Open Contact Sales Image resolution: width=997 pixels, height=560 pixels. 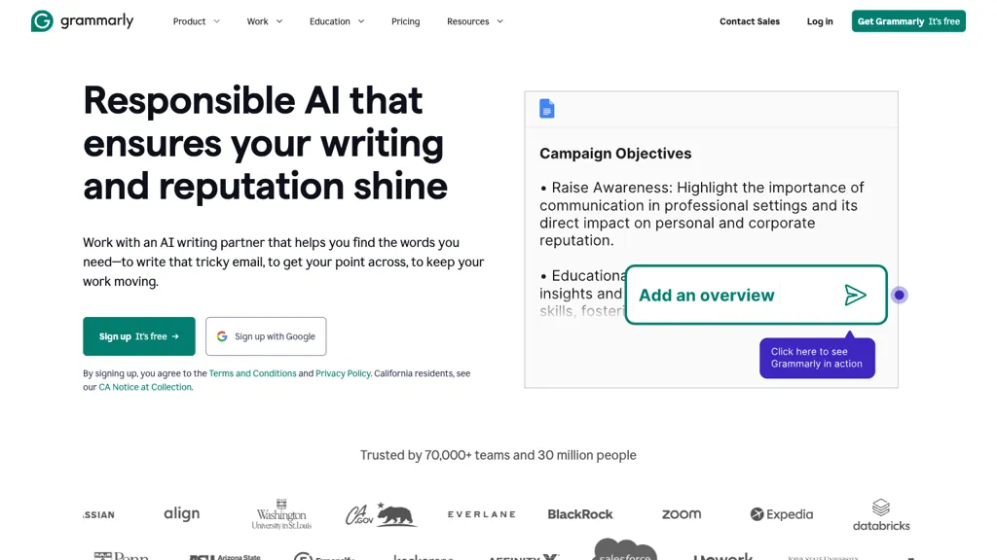750,21
